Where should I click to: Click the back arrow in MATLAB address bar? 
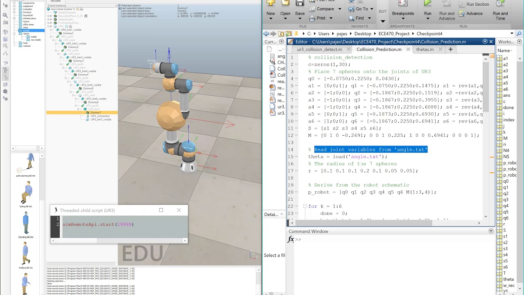pos(267,34)
